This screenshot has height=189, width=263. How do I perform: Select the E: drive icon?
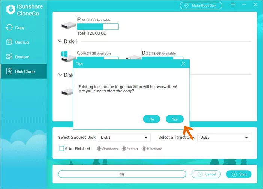pos(68,25)
